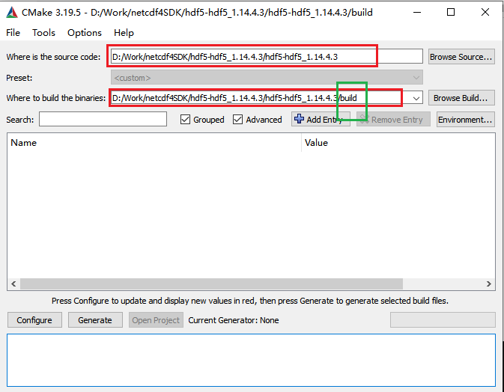Screen dimensions: 504x392
Task: Click the 'Where is the source code:' label
Action: tap(53, 57)
